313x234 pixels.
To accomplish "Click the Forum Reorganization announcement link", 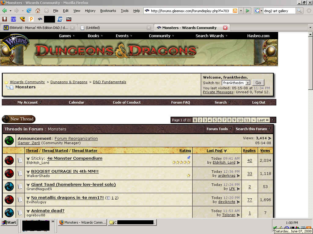I will [x=76, y=139].
